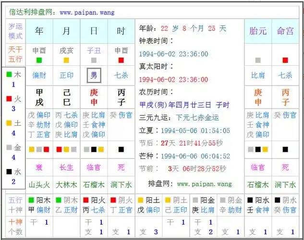
Task: Click the green square under year-column 申酉
Action: [39, 60]
